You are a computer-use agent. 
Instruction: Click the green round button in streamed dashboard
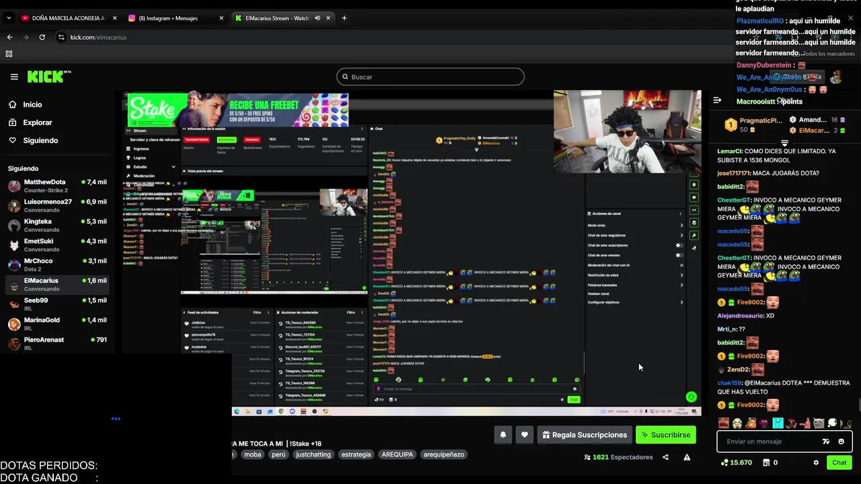(691, 397)
